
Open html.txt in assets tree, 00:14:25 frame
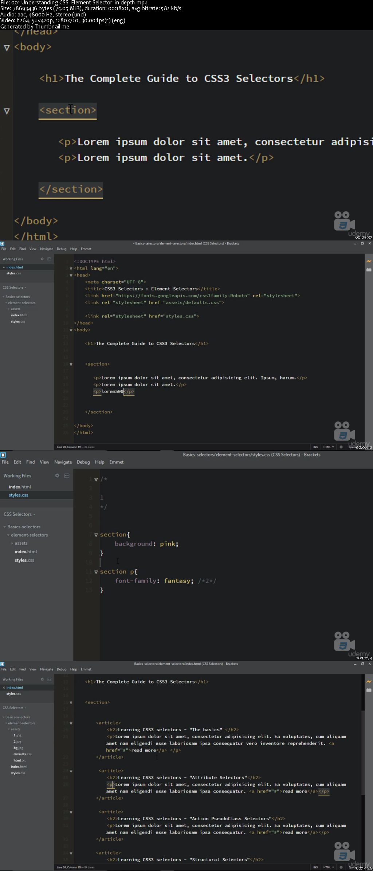[x=20, y=760]
